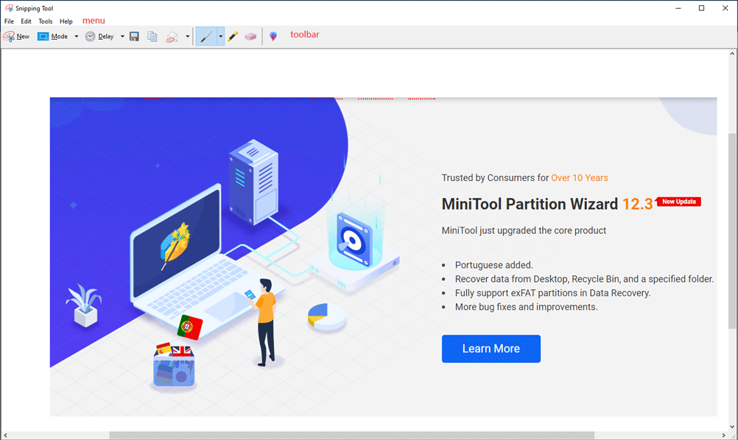Copy the snip to clipboard

152,37
